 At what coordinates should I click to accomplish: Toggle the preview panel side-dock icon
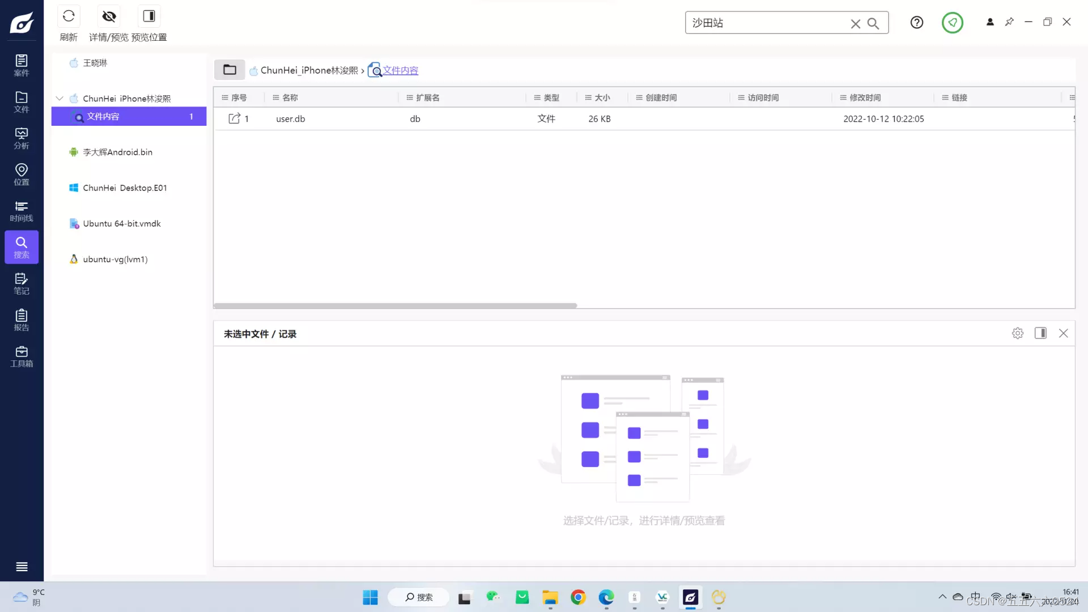[1040, 333]
